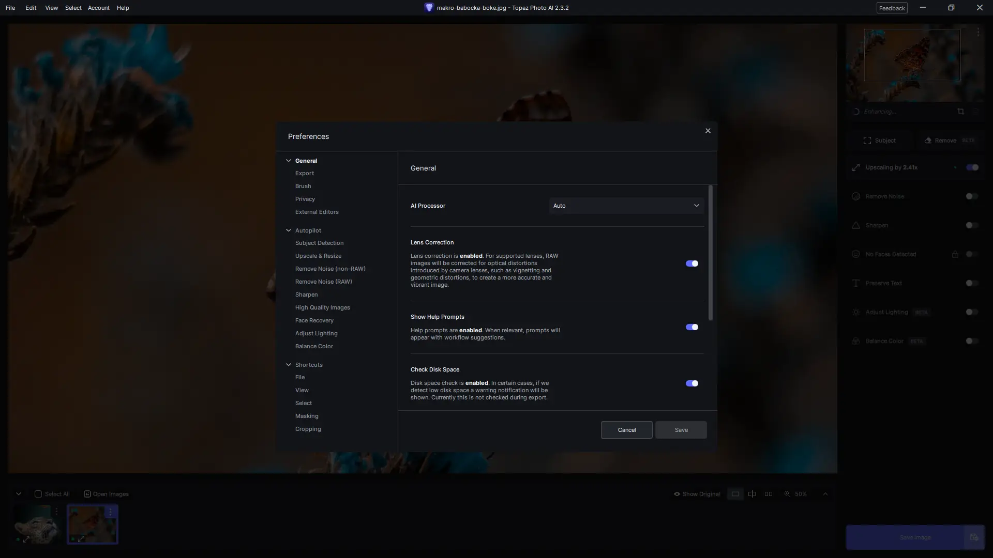Switch to split view comparison icon

[x=752, y=494]
